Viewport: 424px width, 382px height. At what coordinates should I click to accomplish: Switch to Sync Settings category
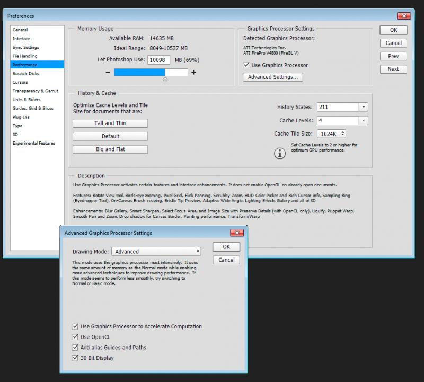37,47
